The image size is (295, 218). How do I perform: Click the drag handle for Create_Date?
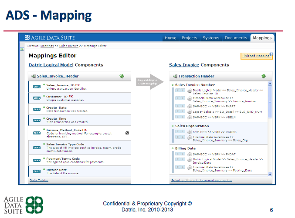(37, 109)
